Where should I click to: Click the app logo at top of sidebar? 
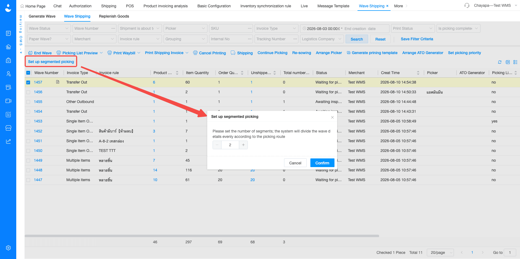point(8,8)
